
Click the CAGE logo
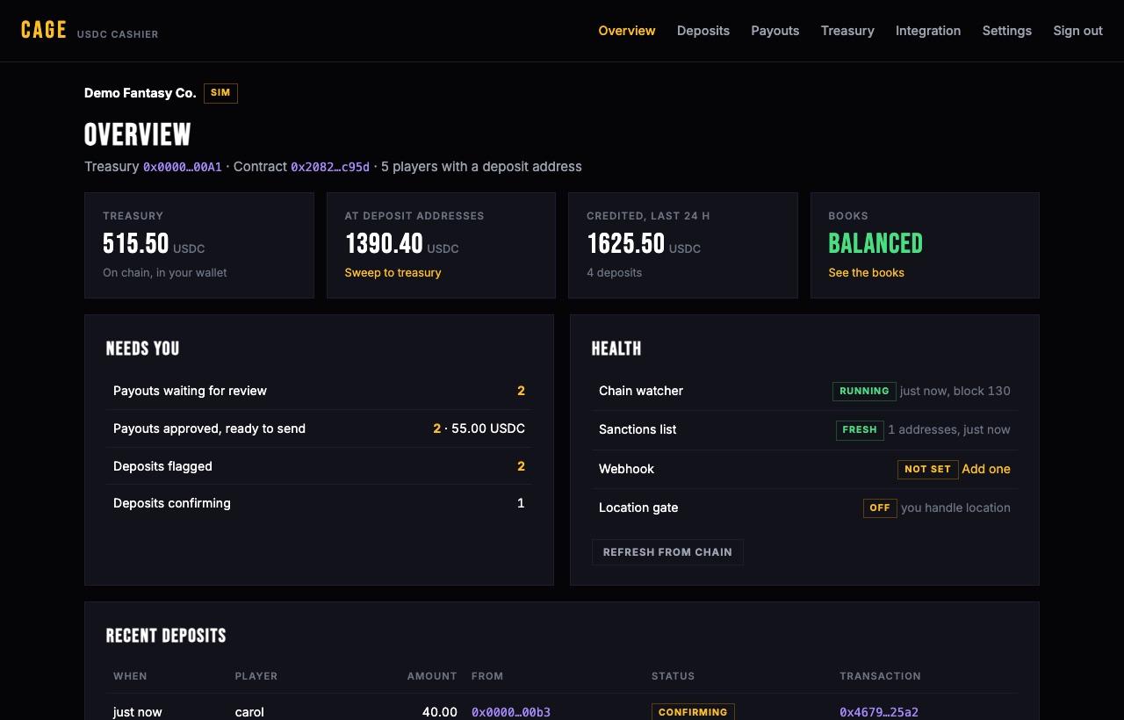coord(44,30)
